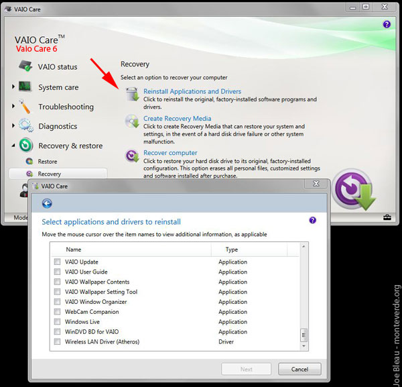Tick VAIO Wallpaper Setting Tool checkbox
This screenshot has height=387, width=402.
click(x=57, y=292)
